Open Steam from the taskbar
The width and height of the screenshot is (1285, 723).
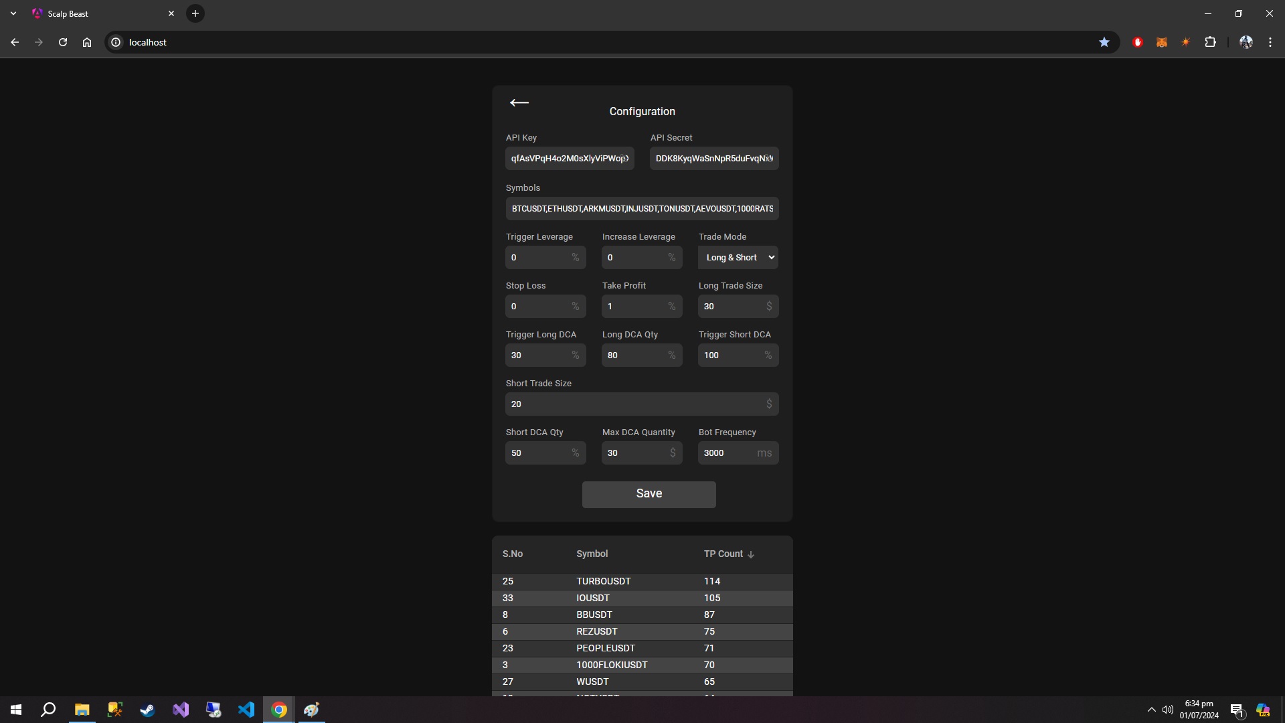click(147, 710)
